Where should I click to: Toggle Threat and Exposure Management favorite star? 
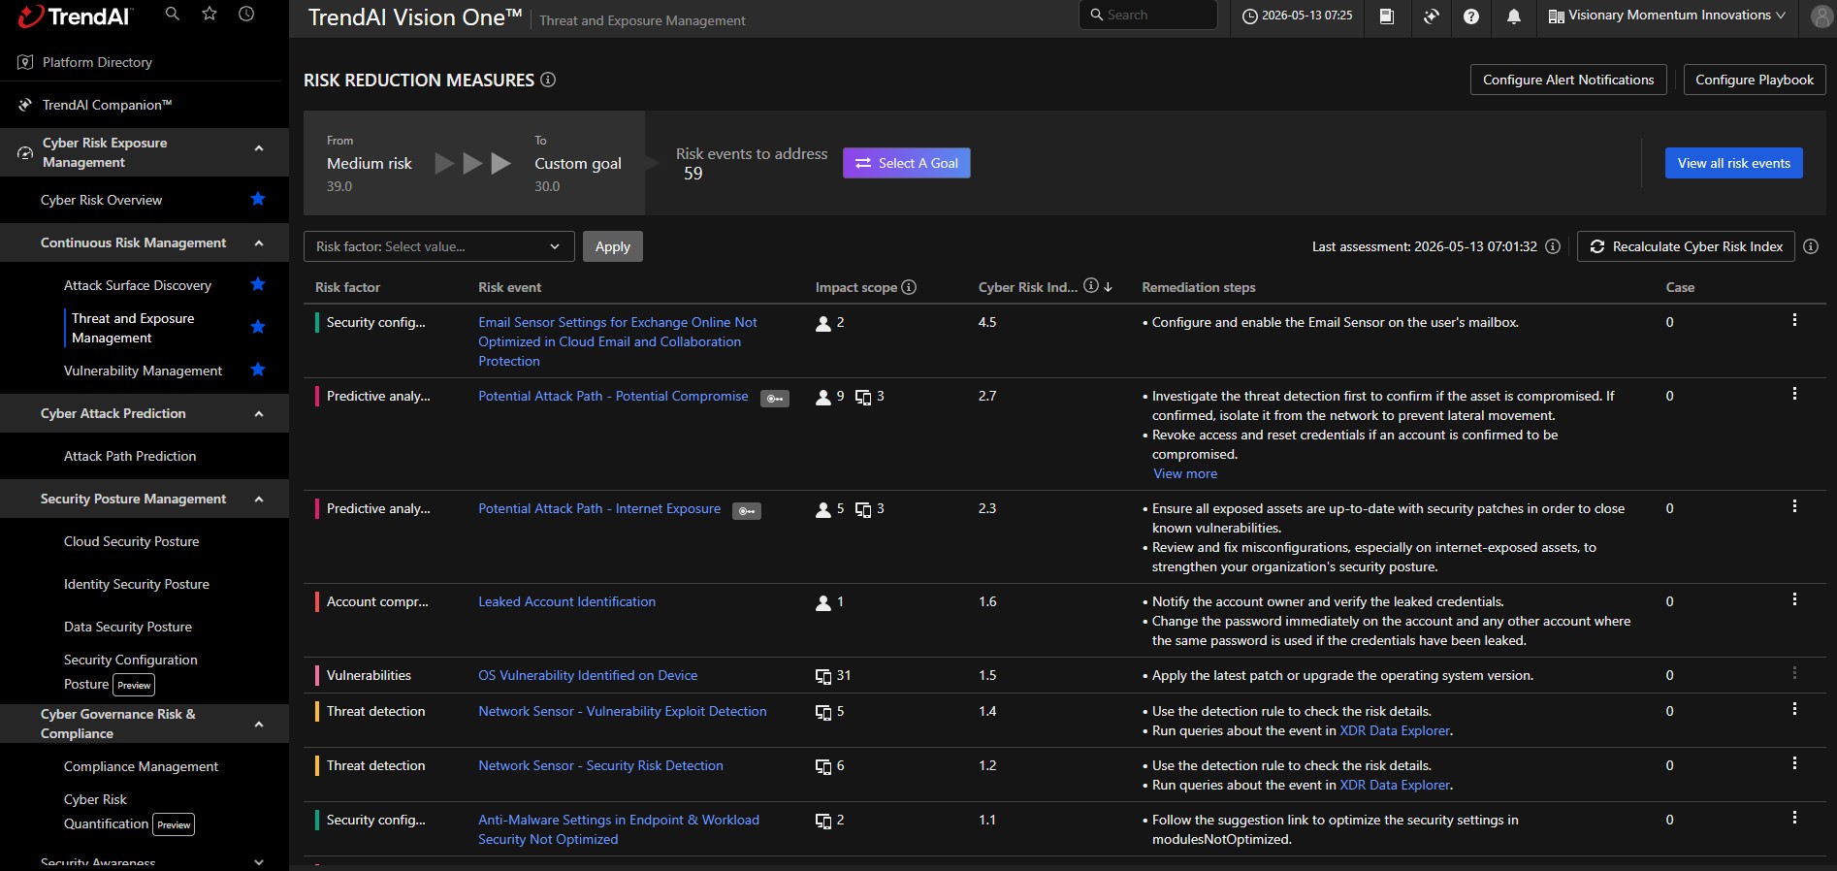click(258, 327)
